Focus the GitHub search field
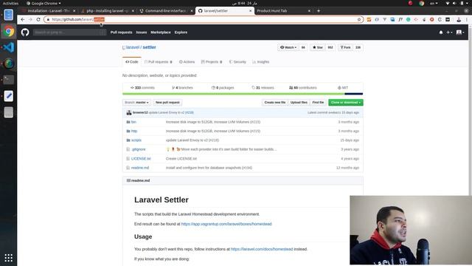This screenshot has width=472, height=266. (x=69, y=33)
